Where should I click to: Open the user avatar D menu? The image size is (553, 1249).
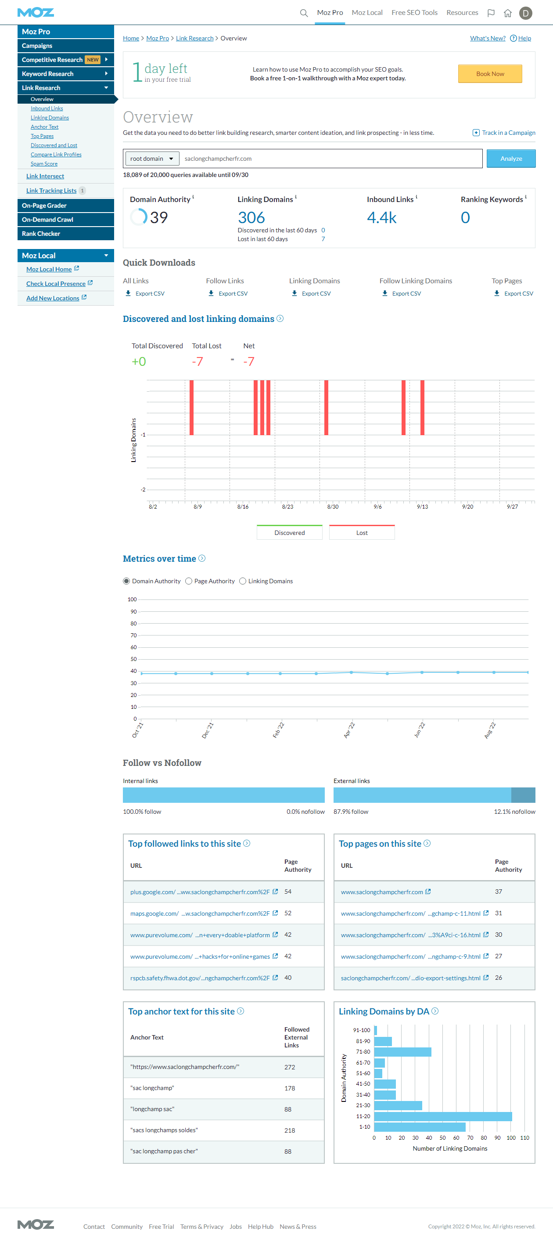coord(525,13)
